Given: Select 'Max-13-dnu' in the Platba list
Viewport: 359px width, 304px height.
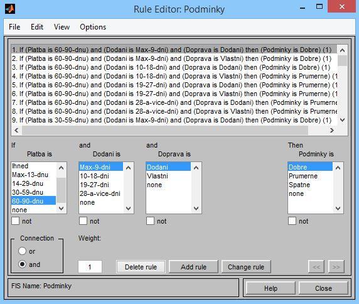Looking at the screenshot, I should [33, 175].
